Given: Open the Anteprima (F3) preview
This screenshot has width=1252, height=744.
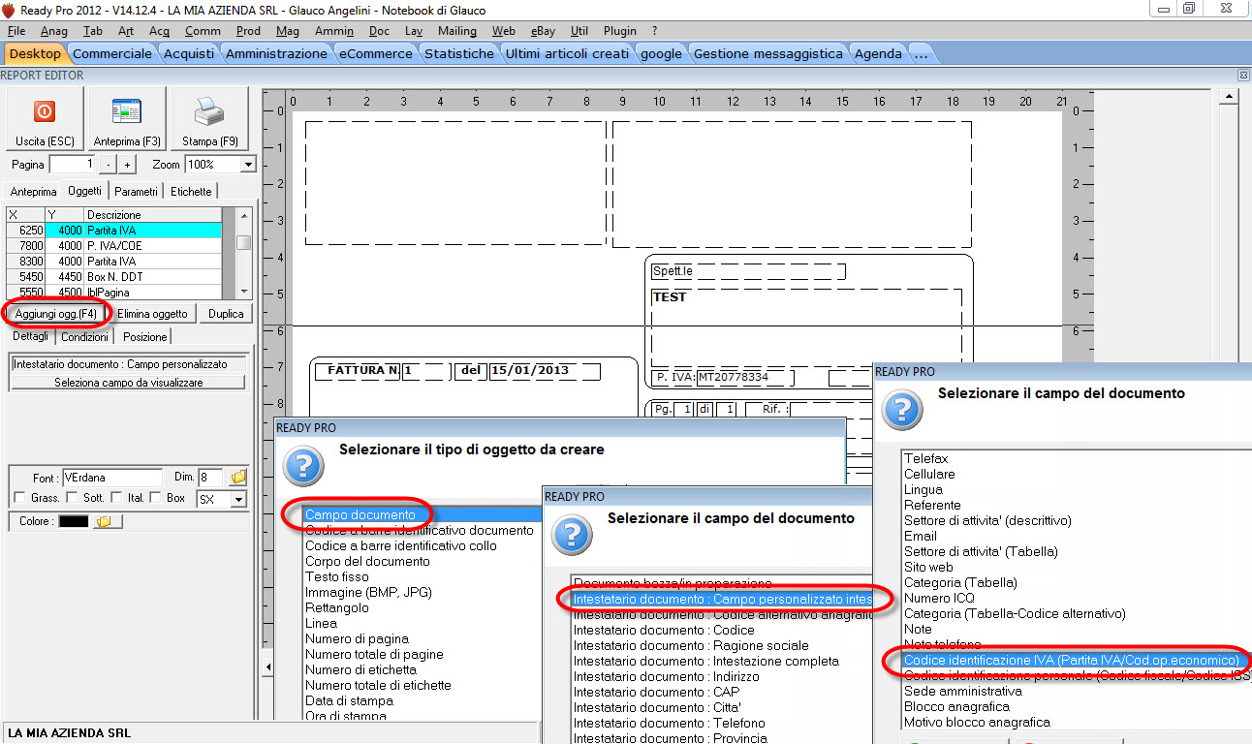Looking at the screenshot, I should 127,119.
